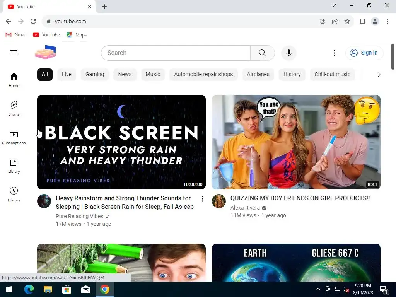
Task: Click the Sign in button
Action: pos(364,53)
